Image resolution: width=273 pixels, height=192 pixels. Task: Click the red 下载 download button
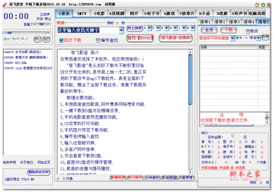click(x=228, y=30)
